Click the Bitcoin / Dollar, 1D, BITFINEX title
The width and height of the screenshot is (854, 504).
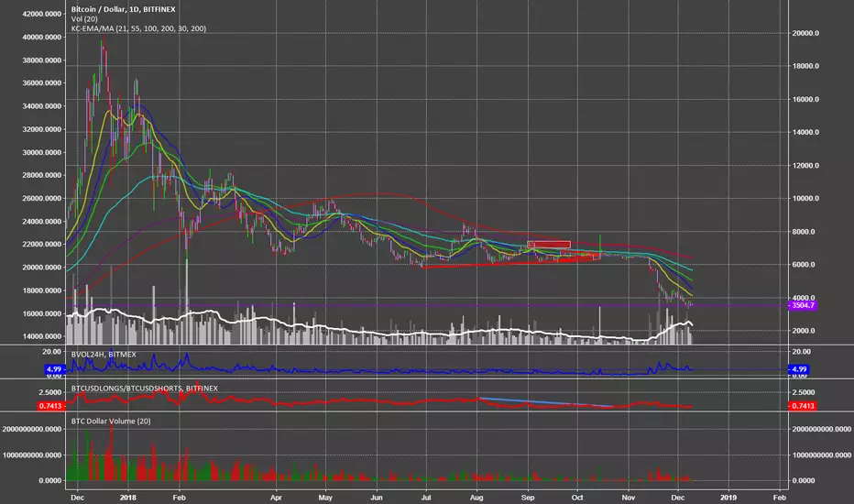pyautogui.click(x=123, y=9)
